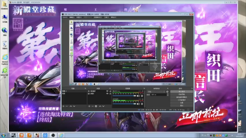
Task: Add a new source with the plus icon
Action: click(89, 106)
